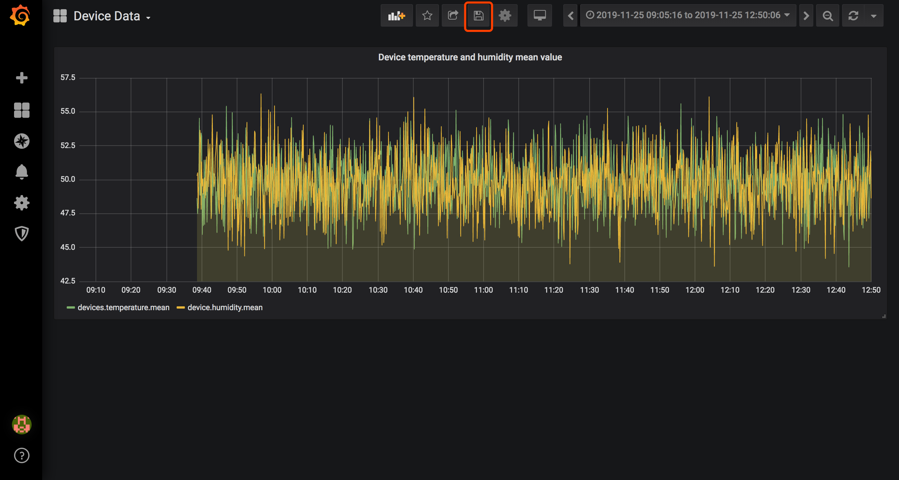Open the Device Data dashboard dropdown

click(x=107, y=16)
